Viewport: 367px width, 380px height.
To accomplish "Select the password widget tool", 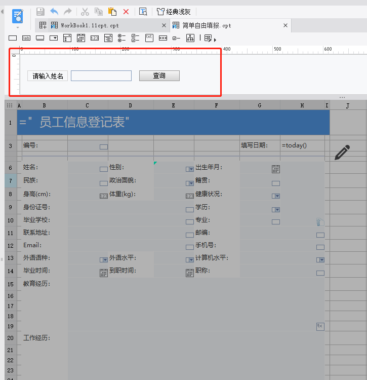I will (x=163, y=38).
